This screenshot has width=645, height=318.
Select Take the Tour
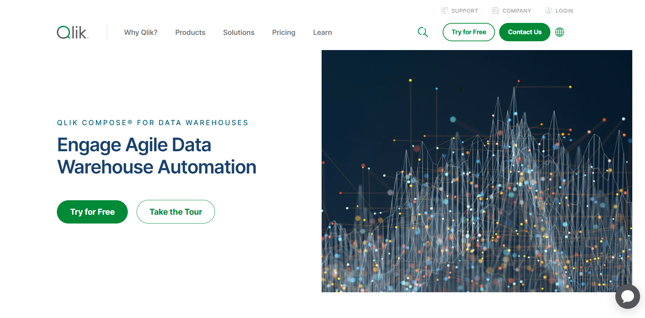pyautogui.click(x=175, y=212)
